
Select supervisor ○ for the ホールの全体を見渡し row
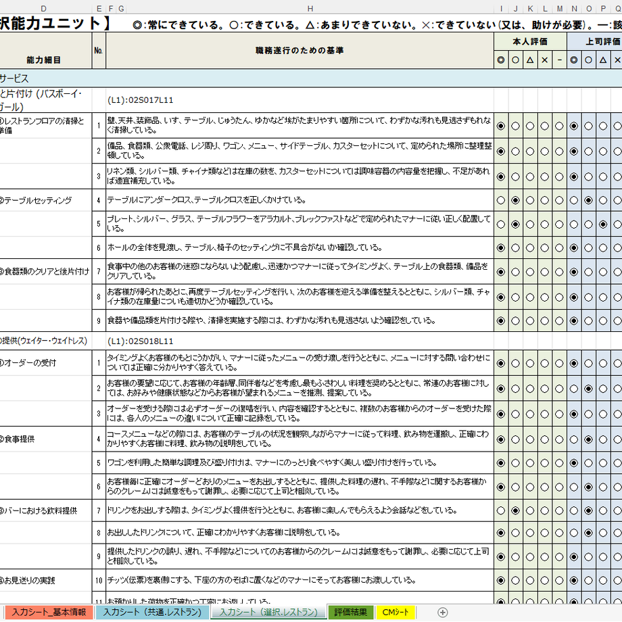588,248
